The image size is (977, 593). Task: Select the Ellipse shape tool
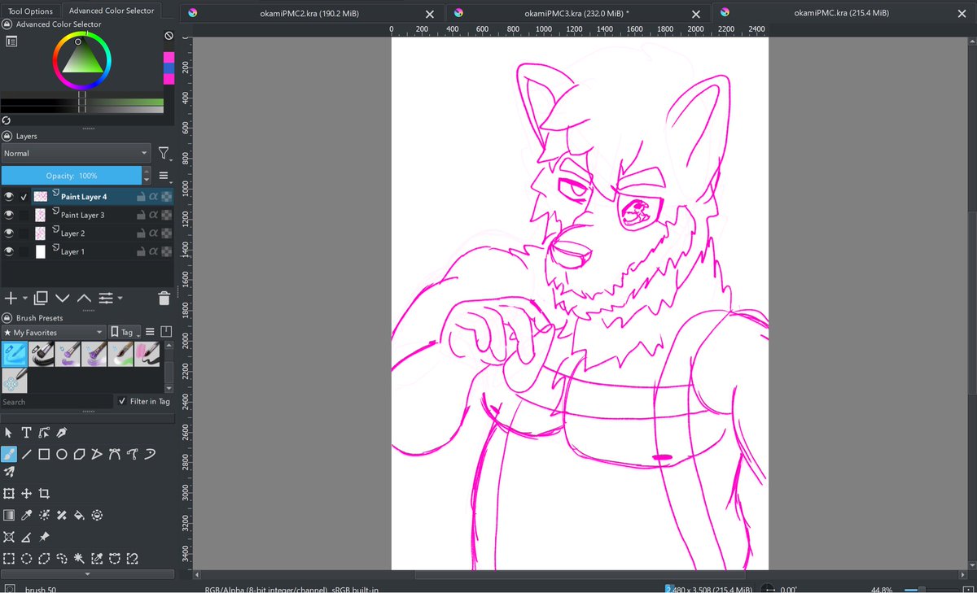(x=63, y=454)
